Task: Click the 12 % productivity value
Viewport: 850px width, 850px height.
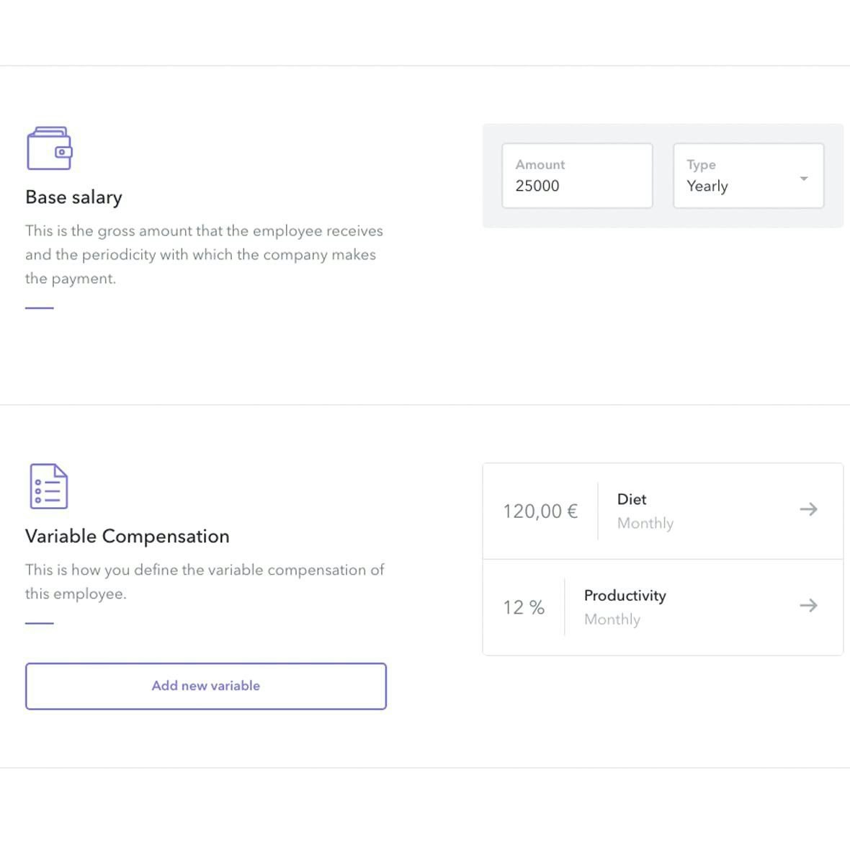Action: pyautogui.click(x=524, y=607)
